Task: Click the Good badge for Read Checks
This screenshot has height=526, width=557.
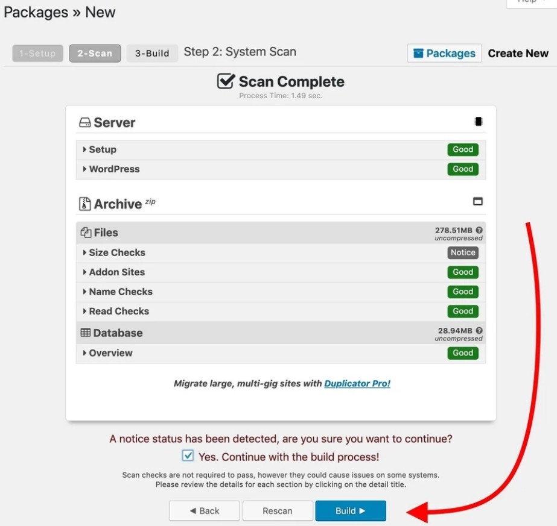Action: coord(463,311)
